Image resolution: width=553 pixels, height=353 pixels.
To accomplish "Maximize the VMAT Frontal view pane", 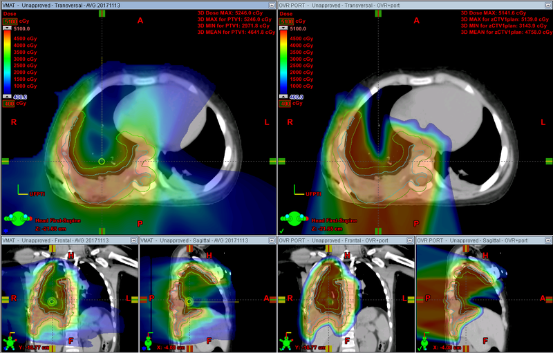I will pos(133,240).
